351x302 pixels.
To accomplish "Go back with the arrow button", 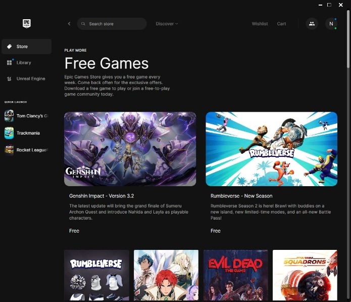I will pyautogui.click(x=69, y=24).
